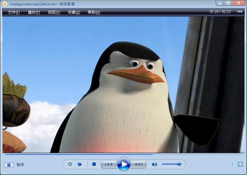Seek by clicking the video progress bar
This screenshot has width=247, height=175.
123,154
